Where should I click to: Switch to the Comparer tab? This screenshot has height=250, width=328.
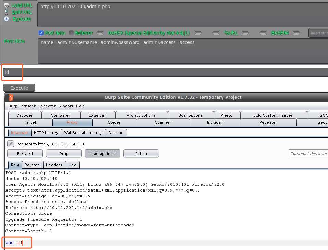pyautogui.click(x=61, y=115)
